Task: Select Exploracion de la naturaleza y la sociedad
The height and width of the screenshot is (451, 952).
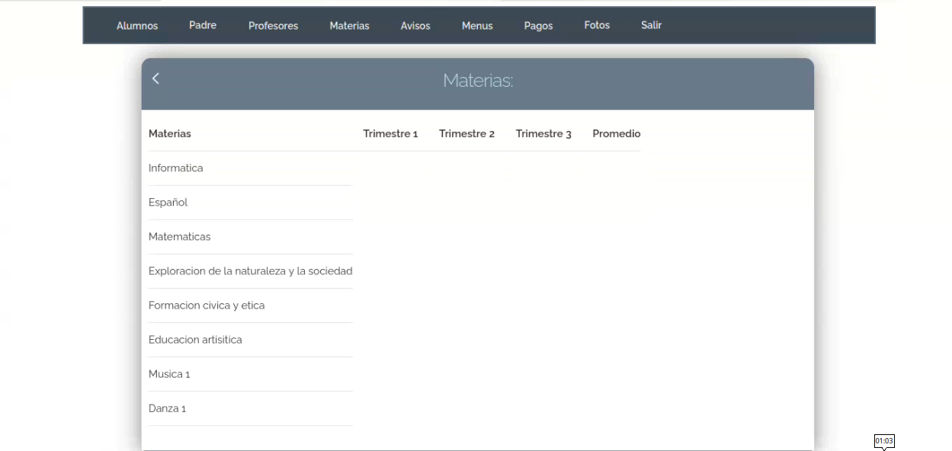Action: (x=250, y=271)
